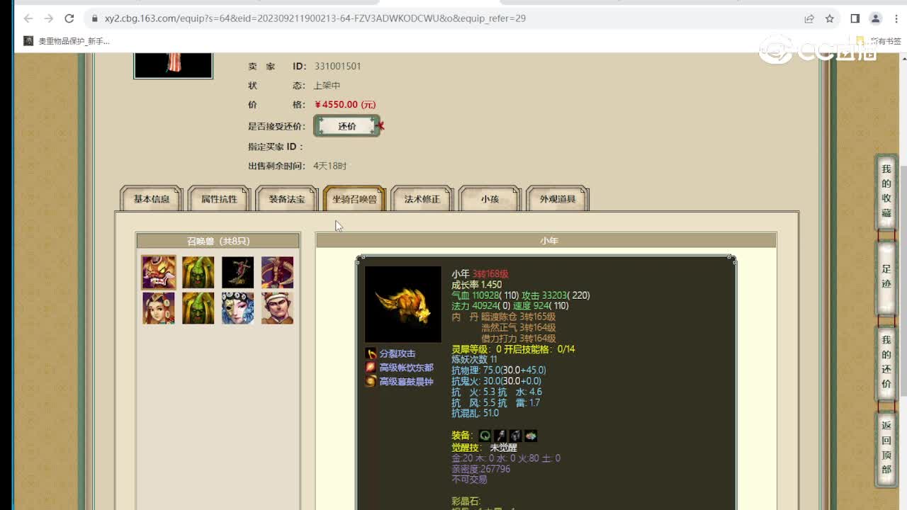Open 我的还价 in the side panel
The width and height of the screenshot is (907, 510).
coord(886,362)
